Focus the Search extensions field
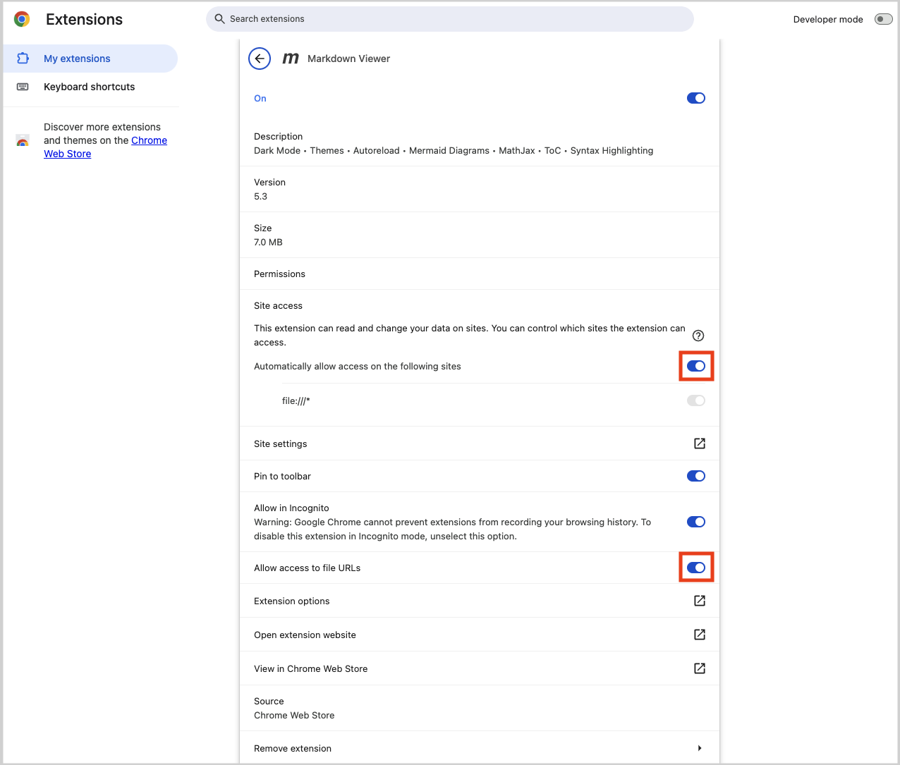Viewport: 900px width, 765px height. coord(450,19)
